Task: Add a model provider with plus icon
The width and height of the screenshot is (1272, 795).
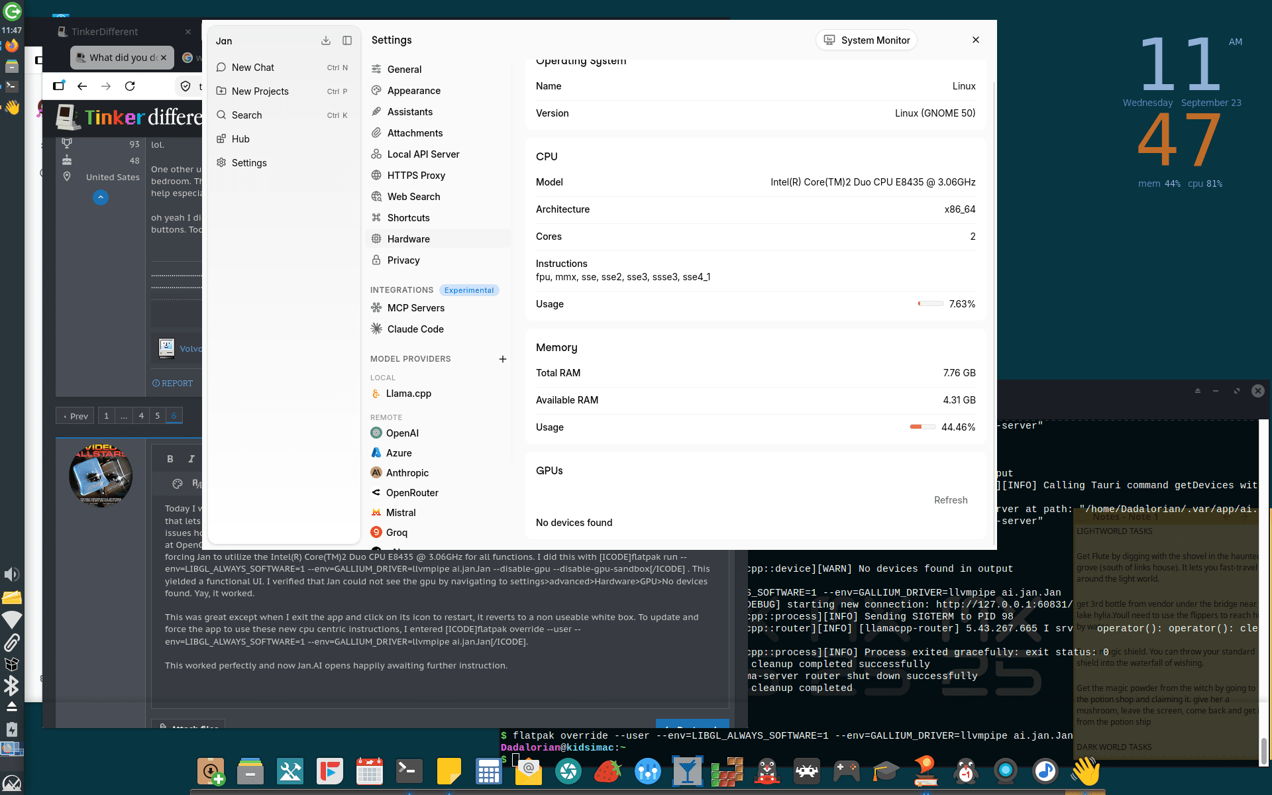Action: (x=503, y=359)
